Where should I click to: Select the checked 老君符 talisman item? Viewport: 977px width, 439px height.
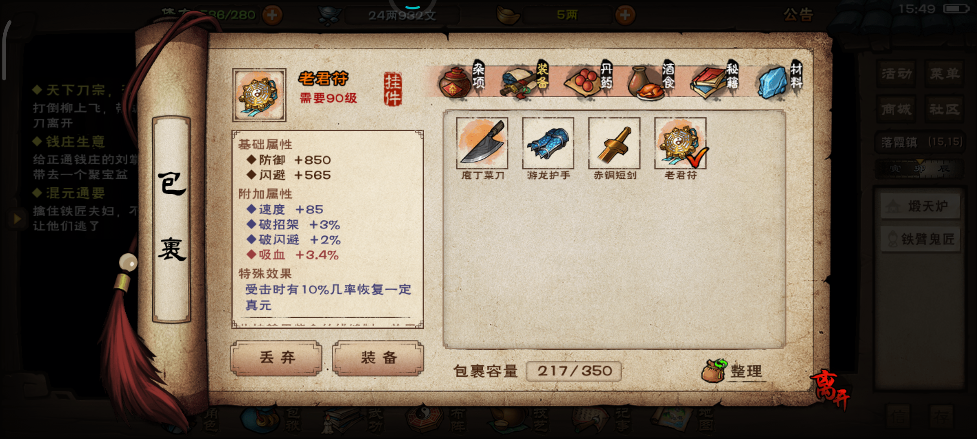pyautogui.click(x=680, y=143)
